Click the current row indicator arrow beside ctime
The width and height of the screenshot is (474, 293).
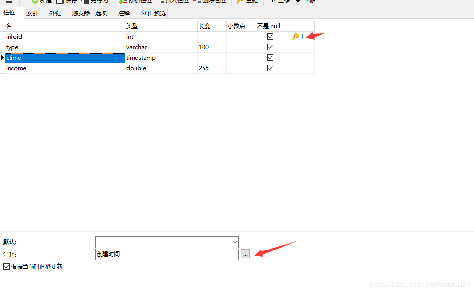pos(2,58)
